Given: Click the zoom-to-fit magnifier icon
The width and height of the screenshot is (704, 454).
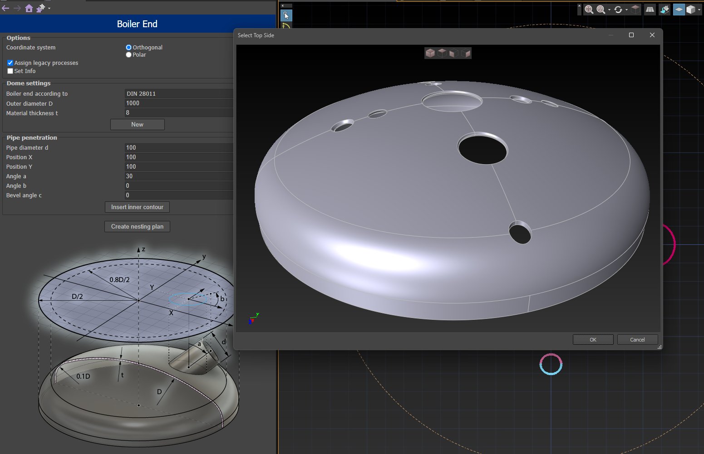Looking at the screenshot, I should point(589,10).
